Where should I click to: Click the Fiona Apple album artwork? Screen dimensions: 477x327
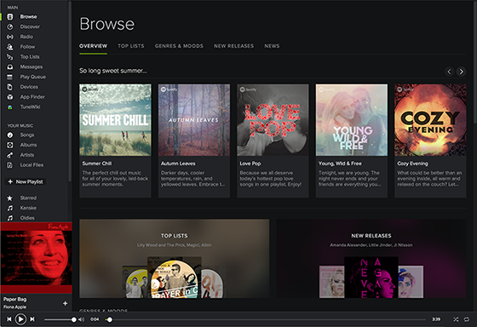pyautogui.click(x=36, y=258)
